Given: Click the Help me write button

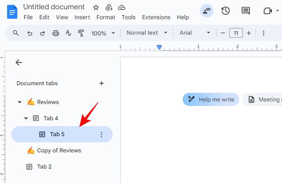Looking at the screenshot, I should tap(211, 99).
